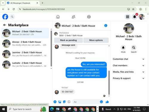This screenshot has height=112, width=149.
Task: Search in conversation magnifier icon
Action: coord(134,47)
